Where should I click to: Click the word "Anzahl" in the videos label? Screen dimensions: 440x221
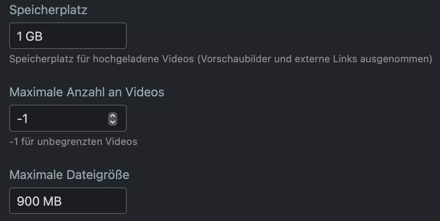point(86,92)
